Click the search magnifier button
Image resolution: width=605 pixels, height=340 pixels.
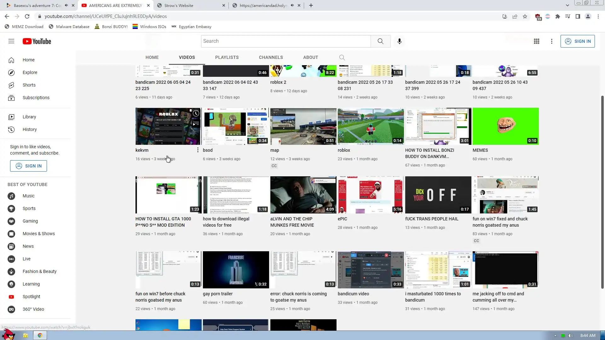pos(380,41)
